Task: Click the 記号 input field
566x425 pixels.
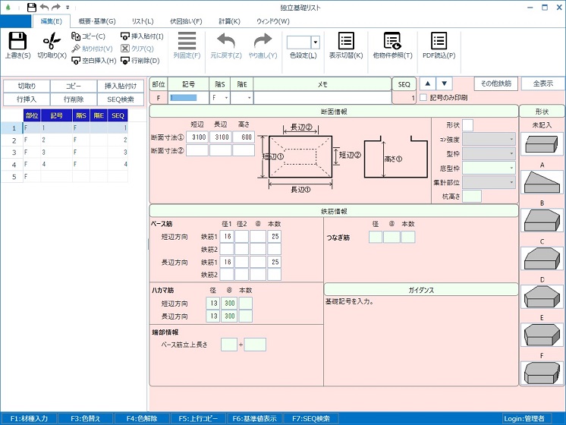Action: click(188, 98)
